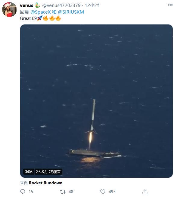Open the 12小时 timestamp link
This screenshot has height=197, width=177.
point(92,5)
